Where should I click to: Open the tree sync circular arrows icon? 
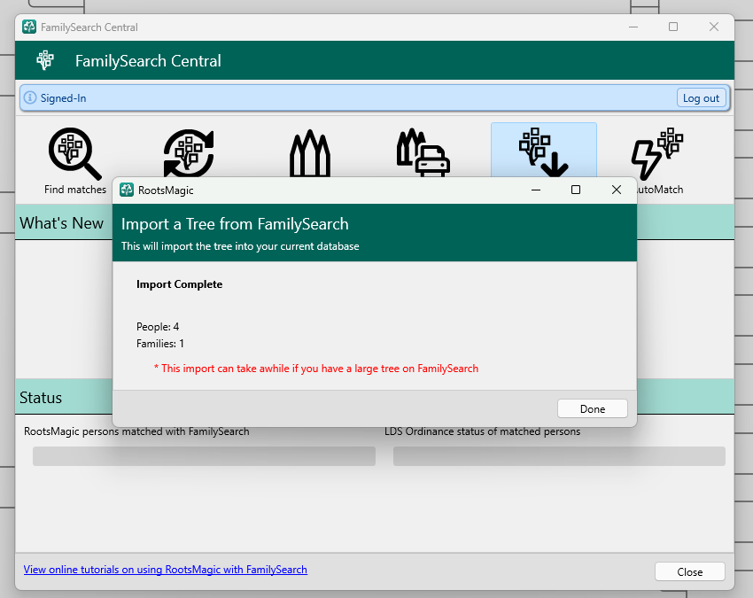189,153
